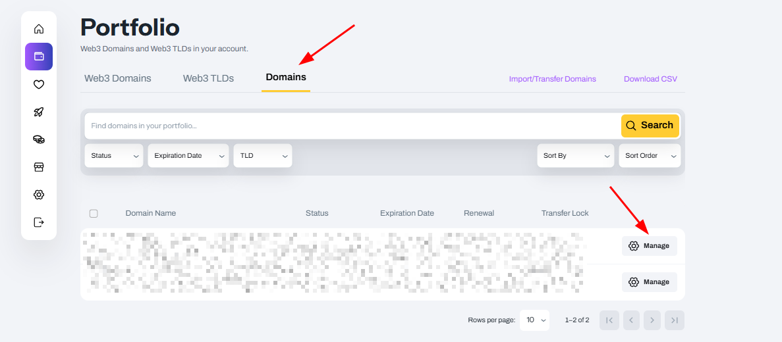Image resolution: width=782 pixels, height=342 pixels.
Task: Click the Download CSV link
Action: (x=650, y=79)
